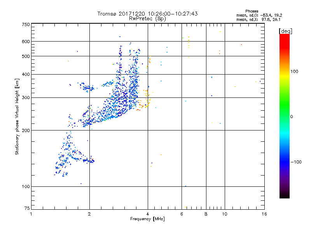Click the y-axis tick label "750"
This screenshot has width=311, height=233.
pos(26,24)
